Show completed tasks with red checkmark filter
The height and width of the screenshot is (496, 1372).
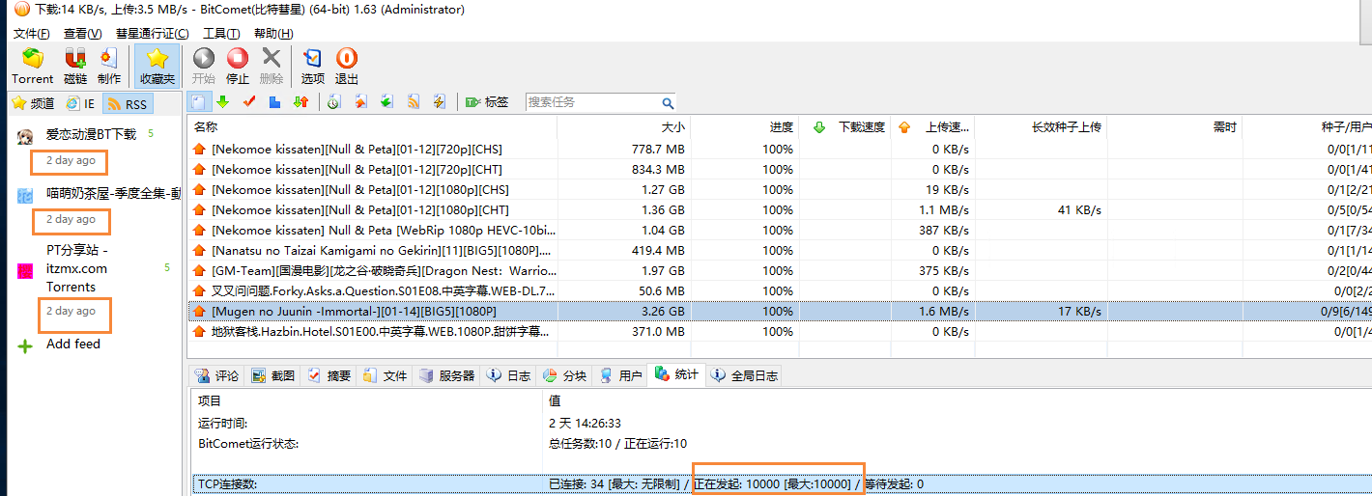coord(248,102)
